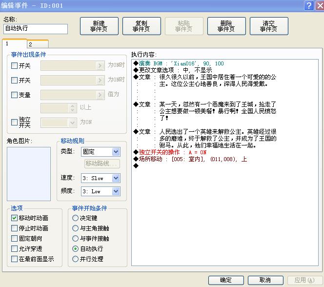Click the help question mark button
This screenshot has height=287, width=324.
click(309, 5)
